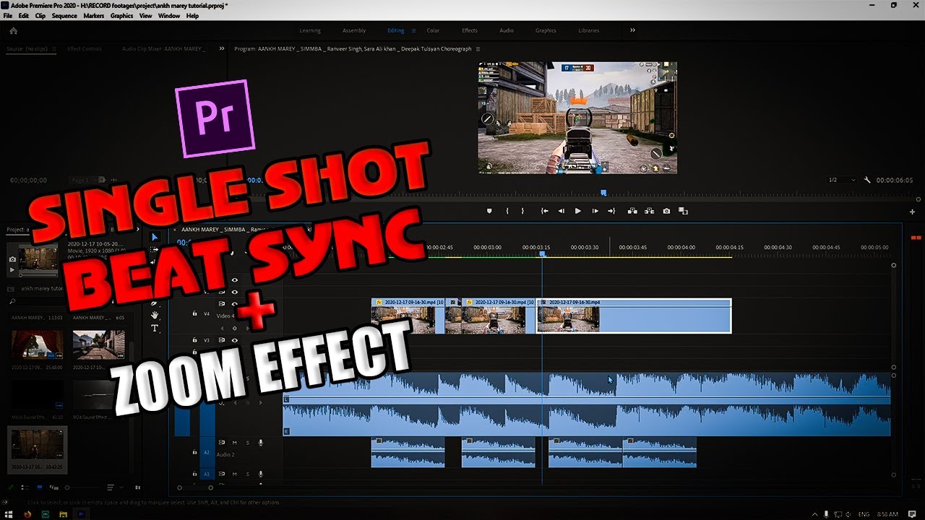Image resolution: width=925 pixels, height=520 pixels.
Task: Select the street view clip thumbnail
Action: click(99, 344)
